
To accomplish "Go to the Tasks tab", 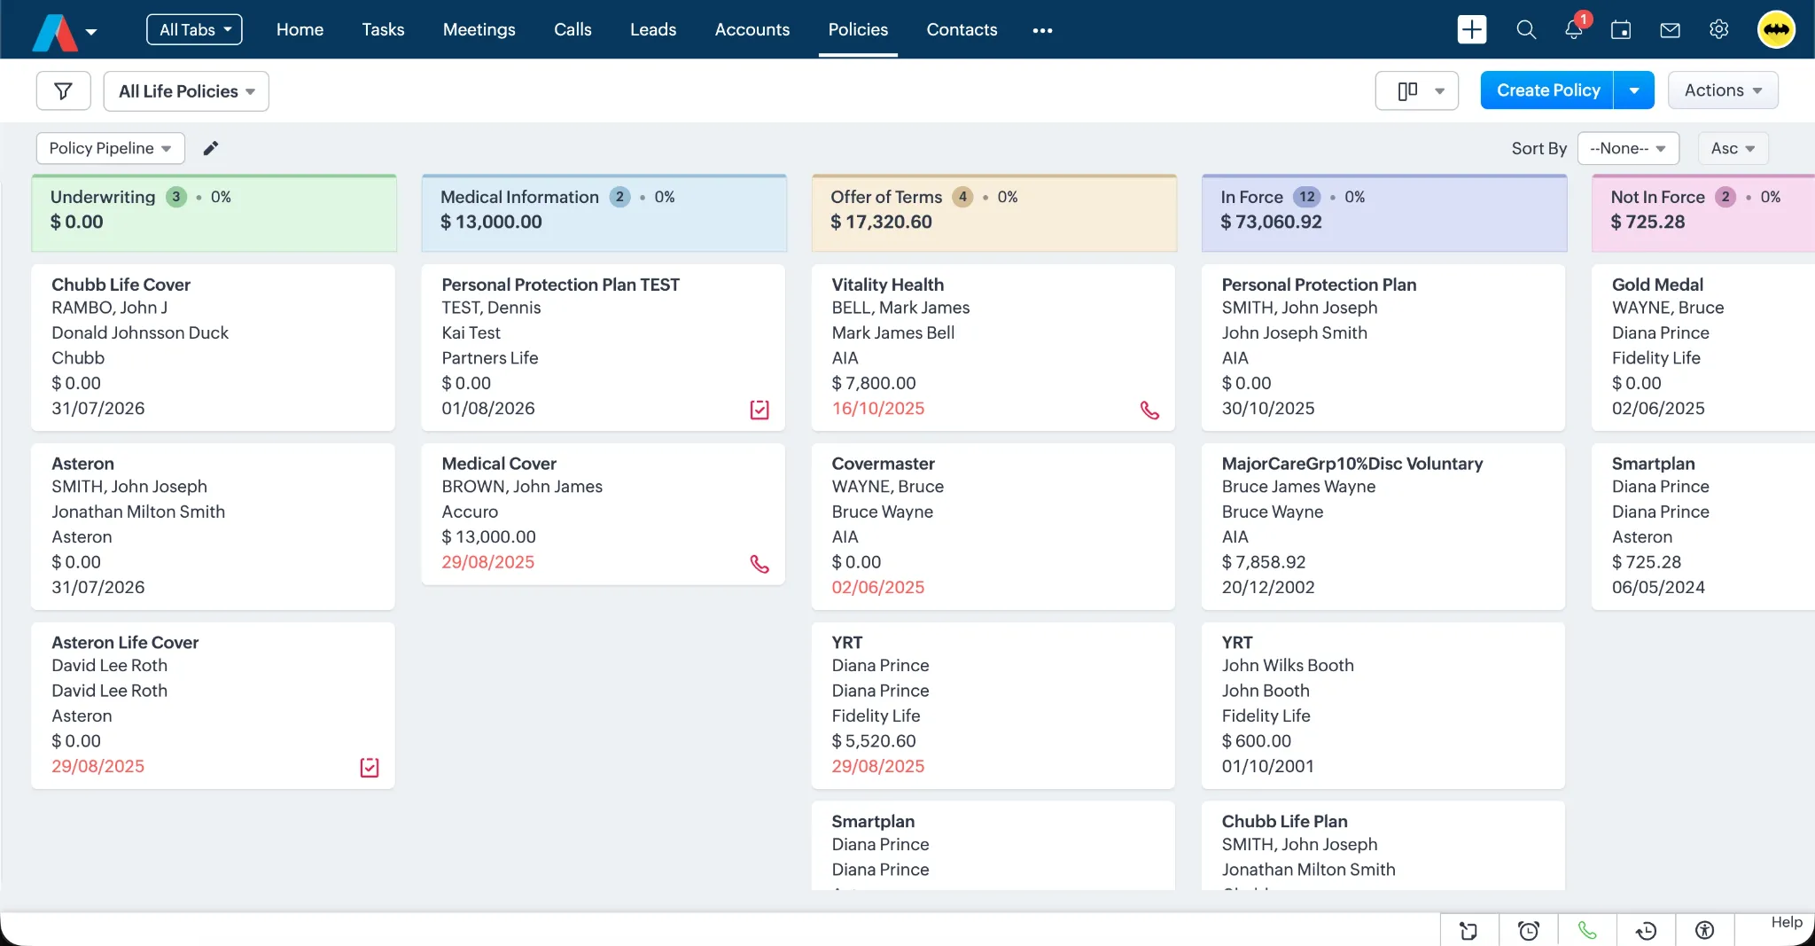I will pyautogui.click(x=383, y=29).
